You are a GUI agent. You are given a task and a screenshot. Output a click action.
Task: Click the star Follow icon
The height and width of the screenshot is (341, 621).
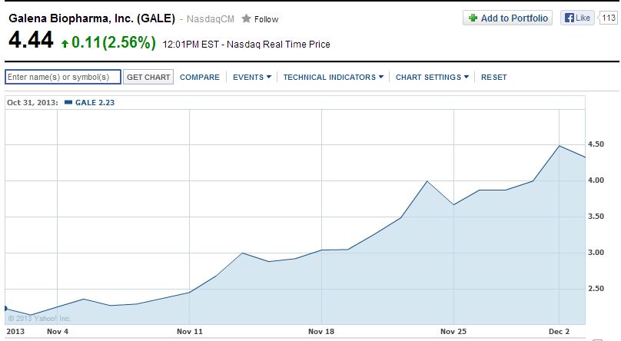(x=246, y=18)
